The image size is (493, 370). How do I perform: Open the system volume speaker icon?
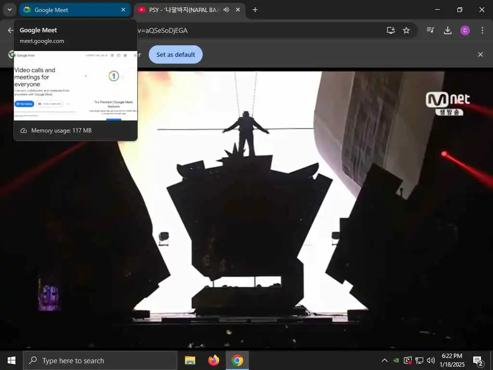[x=431, y=360]
